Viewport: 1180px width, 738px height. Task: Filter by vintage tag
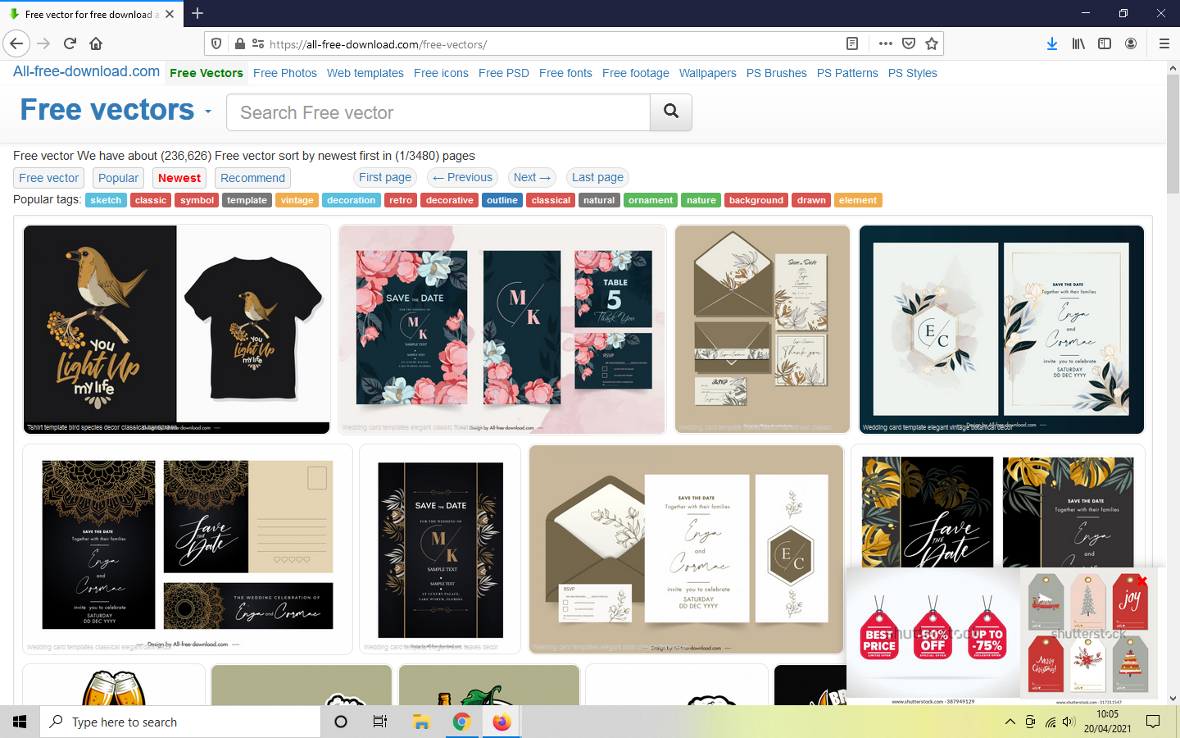coord(297,200)
